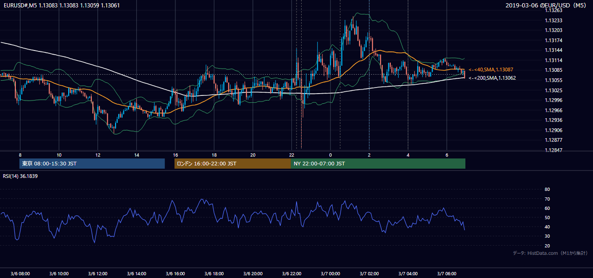The image size is (593, 278).
Task: Click hour tick 12 under the price chart
Action: pos(97,155)
